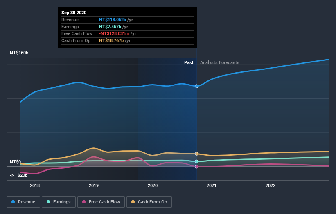Click the Analysts Forecasts label
The height and width of the screenshot is (214, 336).
click(x=220, y=62)
